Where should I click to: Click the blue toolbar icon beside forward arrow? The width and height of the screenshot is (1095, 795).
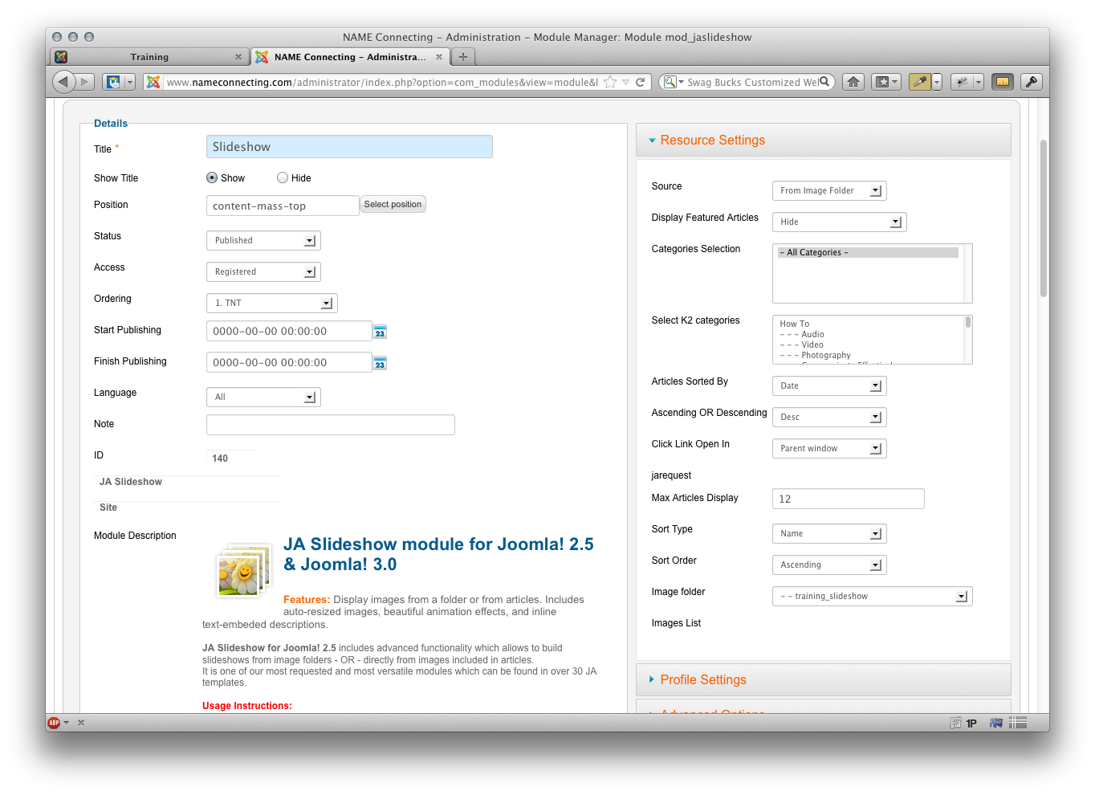tap(114, 82)
